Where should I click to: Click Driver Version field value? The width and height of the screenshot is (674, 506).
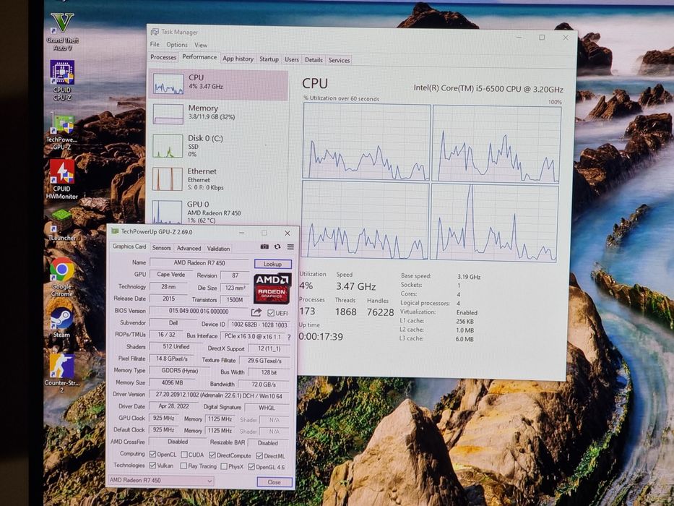219,395
